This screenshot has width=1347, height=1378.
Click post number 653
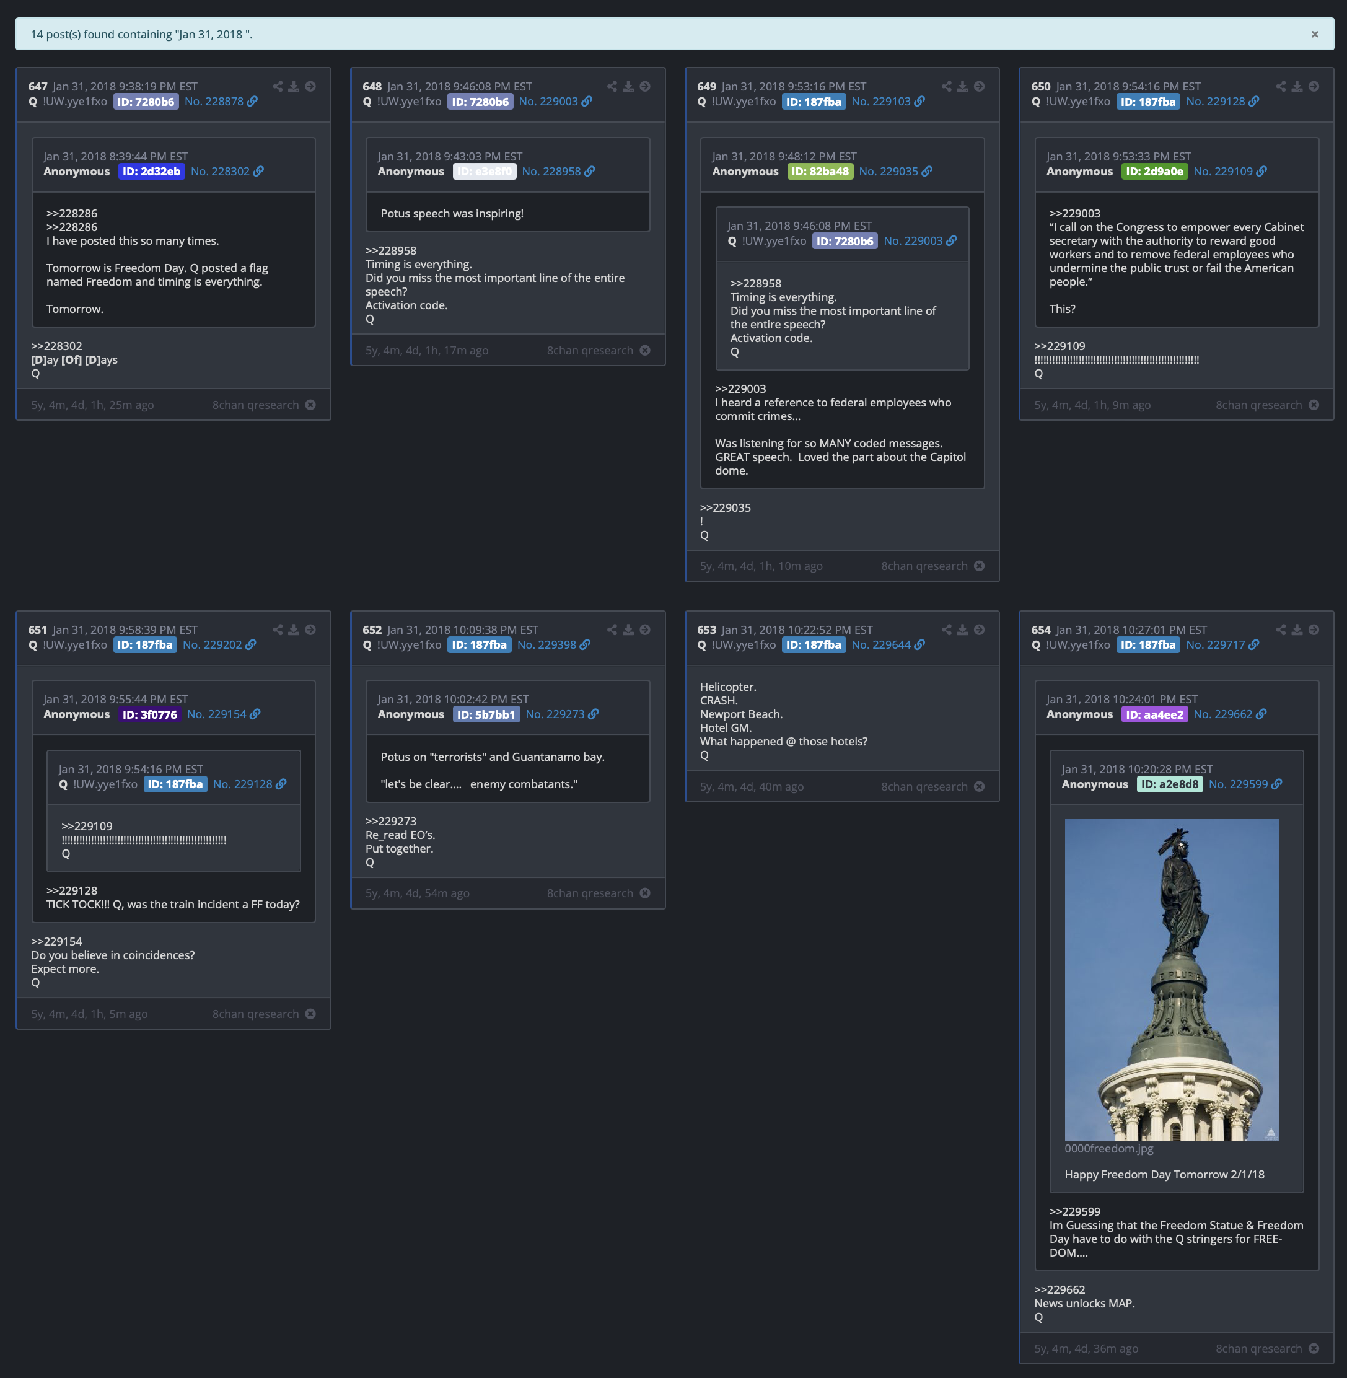[x=706, y=630]
